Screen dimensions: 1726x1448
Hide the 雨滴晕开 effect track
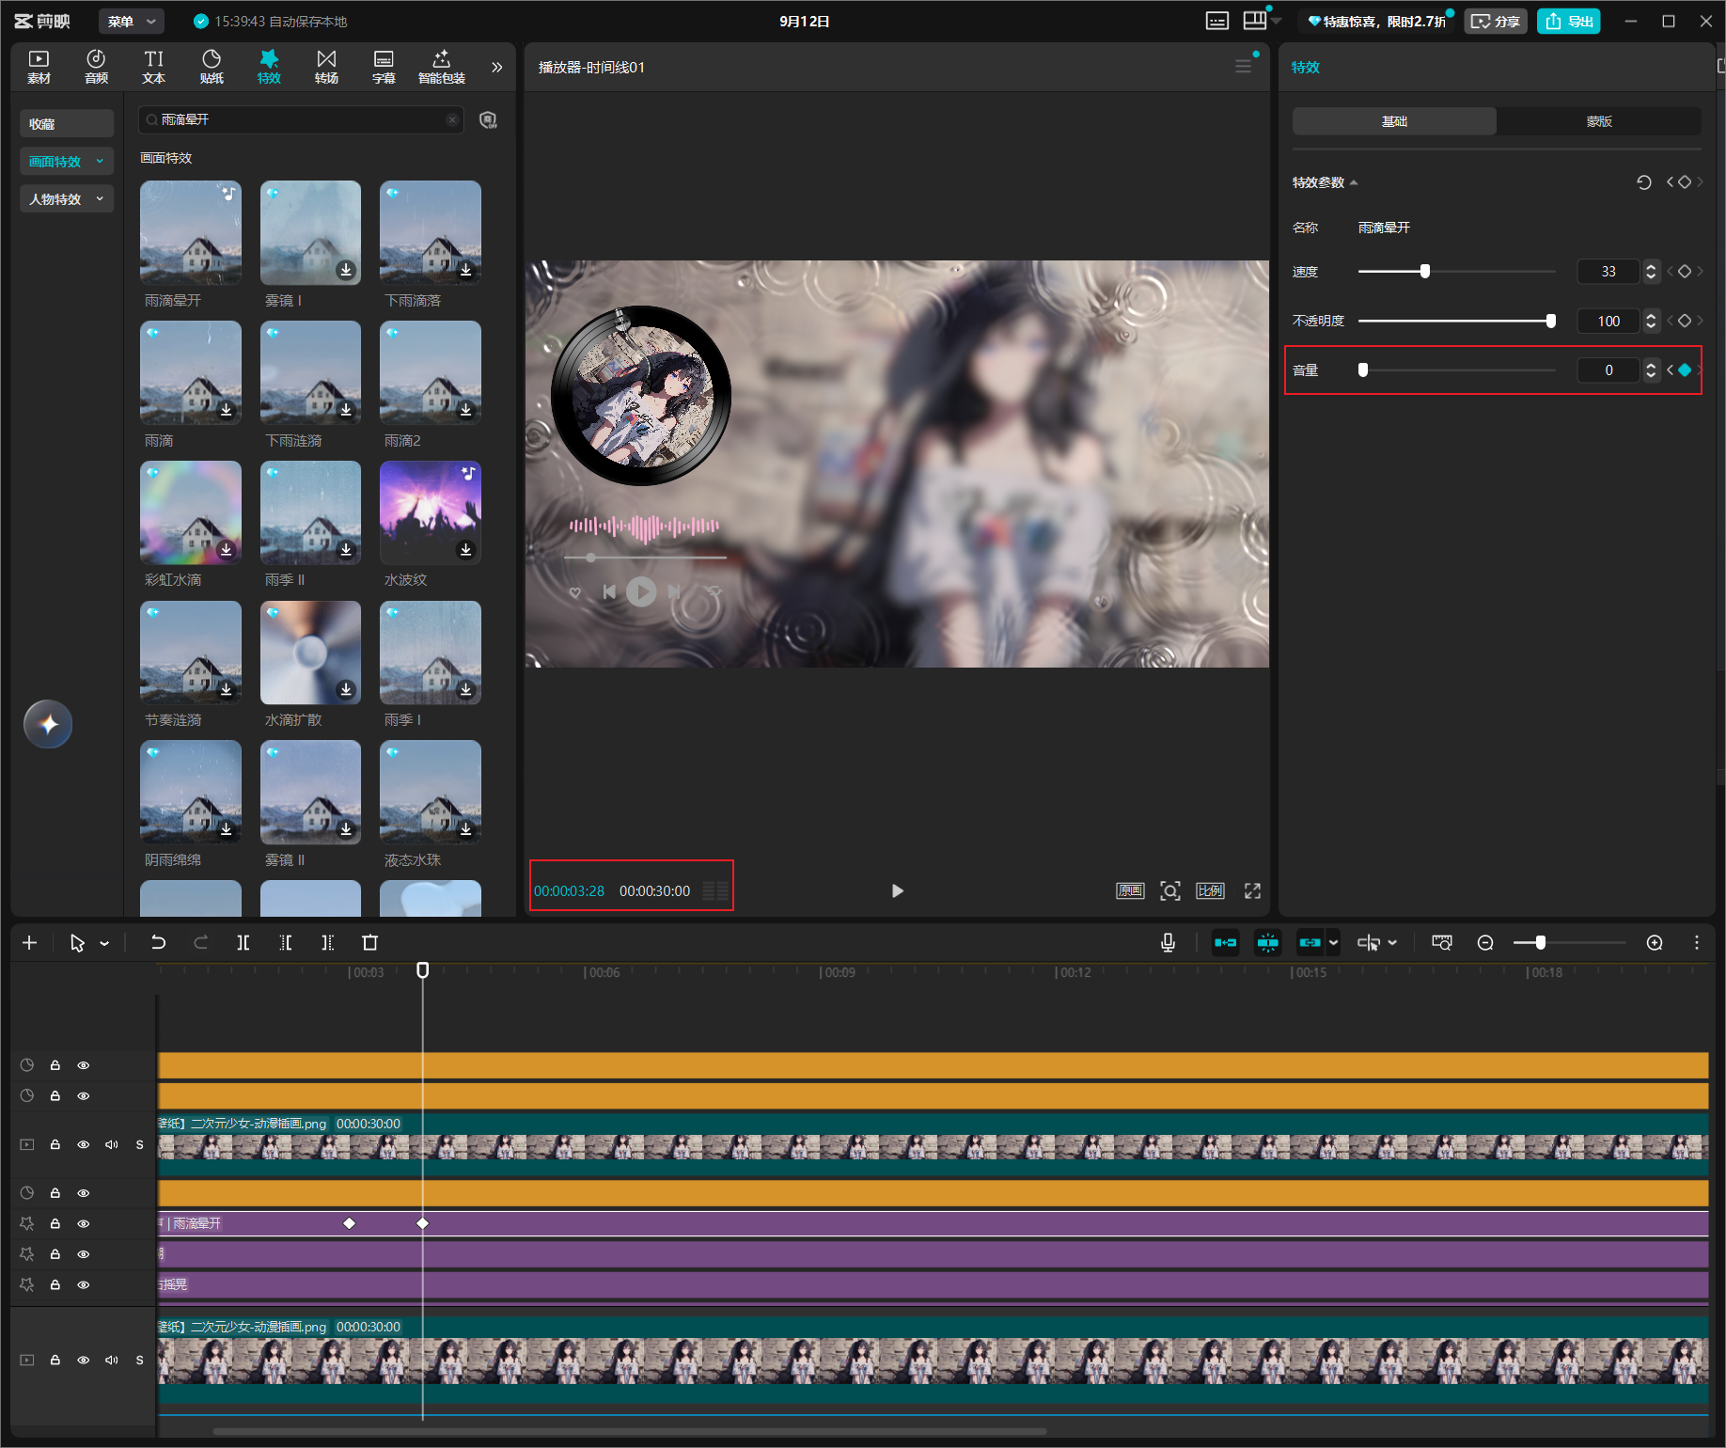(x=84, y=1223)
